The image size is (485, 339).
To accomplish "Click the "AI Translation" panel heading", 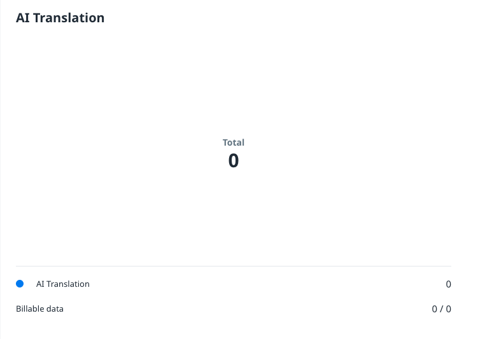I will click(x=60, y=18).
